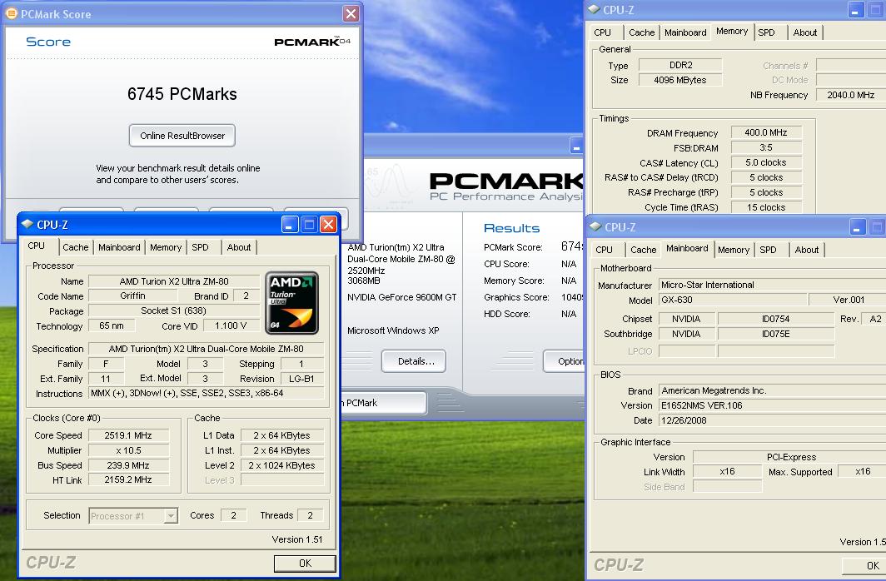Click the Code Name value Griffin
This screenshot has height=581, width=886.
coord(132,295)
